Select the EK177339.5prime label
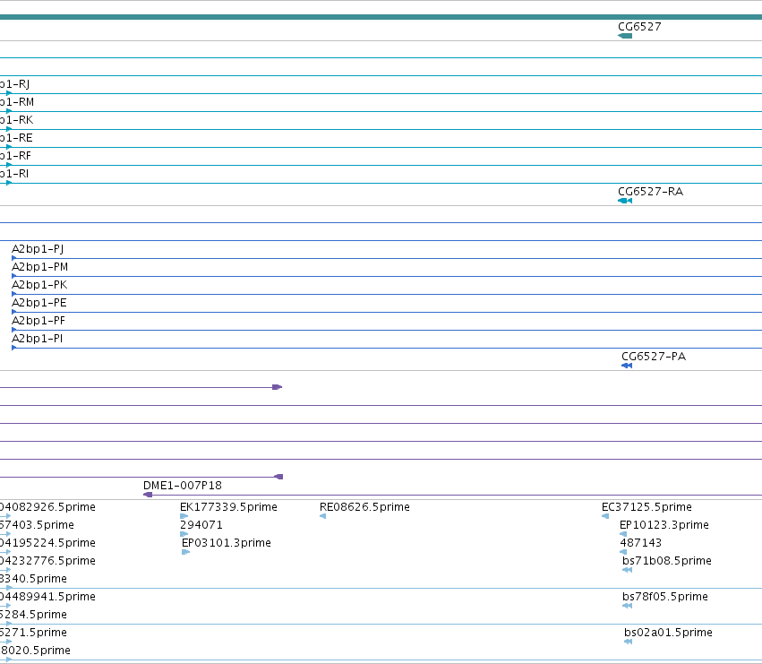The image size is (762, 664). pyautogui.click(x=228, y=507)
